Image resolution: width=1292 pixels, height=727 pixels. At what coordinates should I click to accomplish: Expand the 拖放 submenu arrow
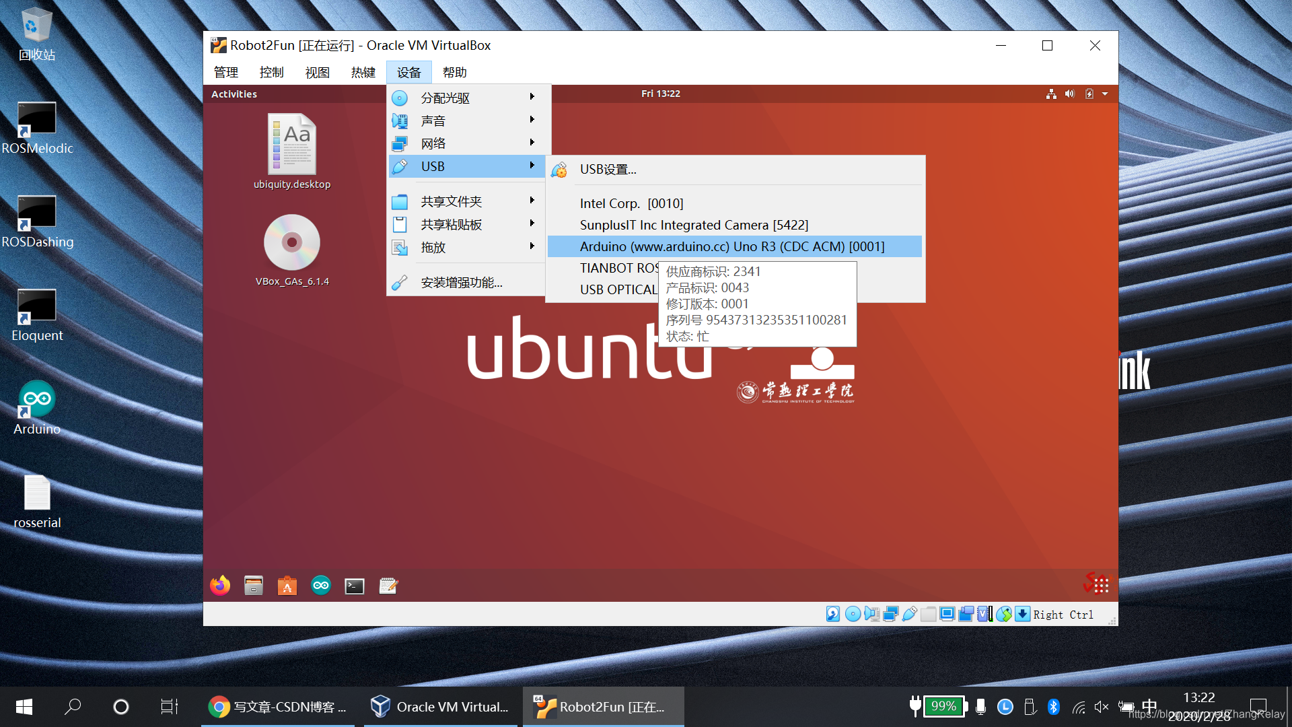[x=532, y=246]
